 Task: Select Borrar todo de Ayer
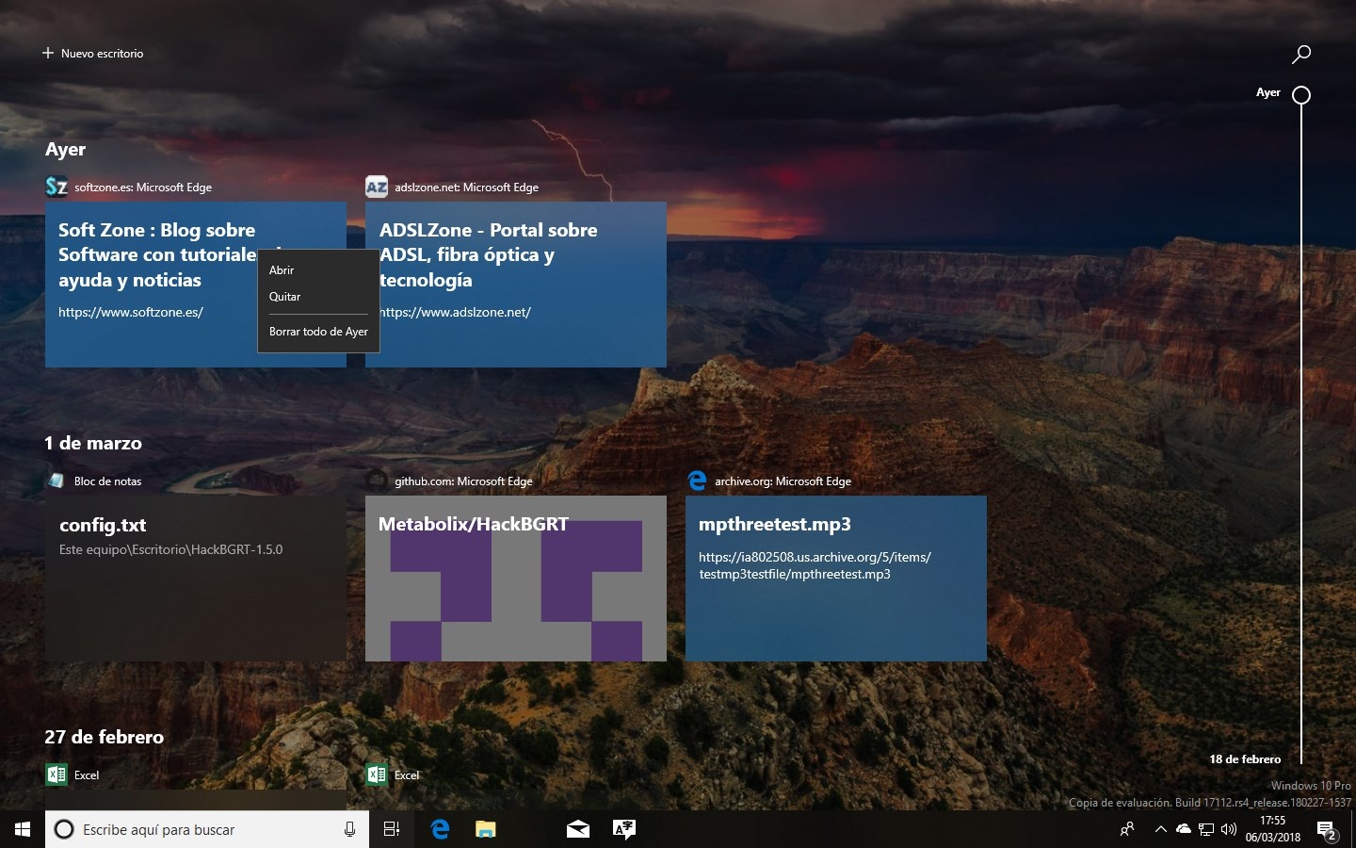tap(318, 332)
